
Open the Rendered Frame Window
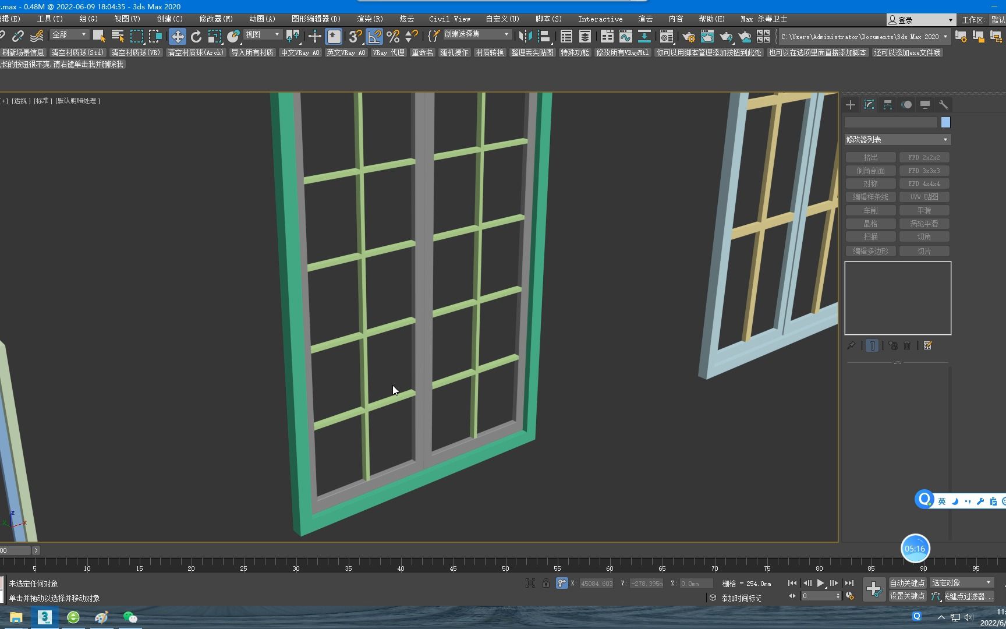(707, 37)
